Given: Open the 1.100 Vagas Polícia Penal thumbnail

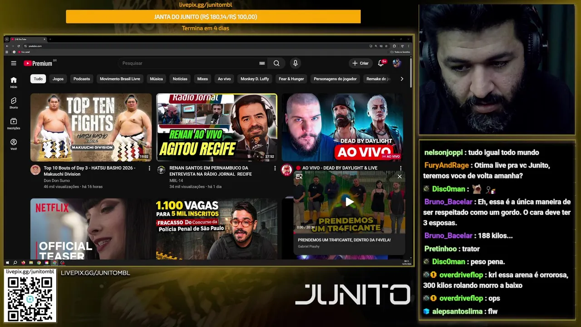Looking at the screenshot, I should coord(217,229).
